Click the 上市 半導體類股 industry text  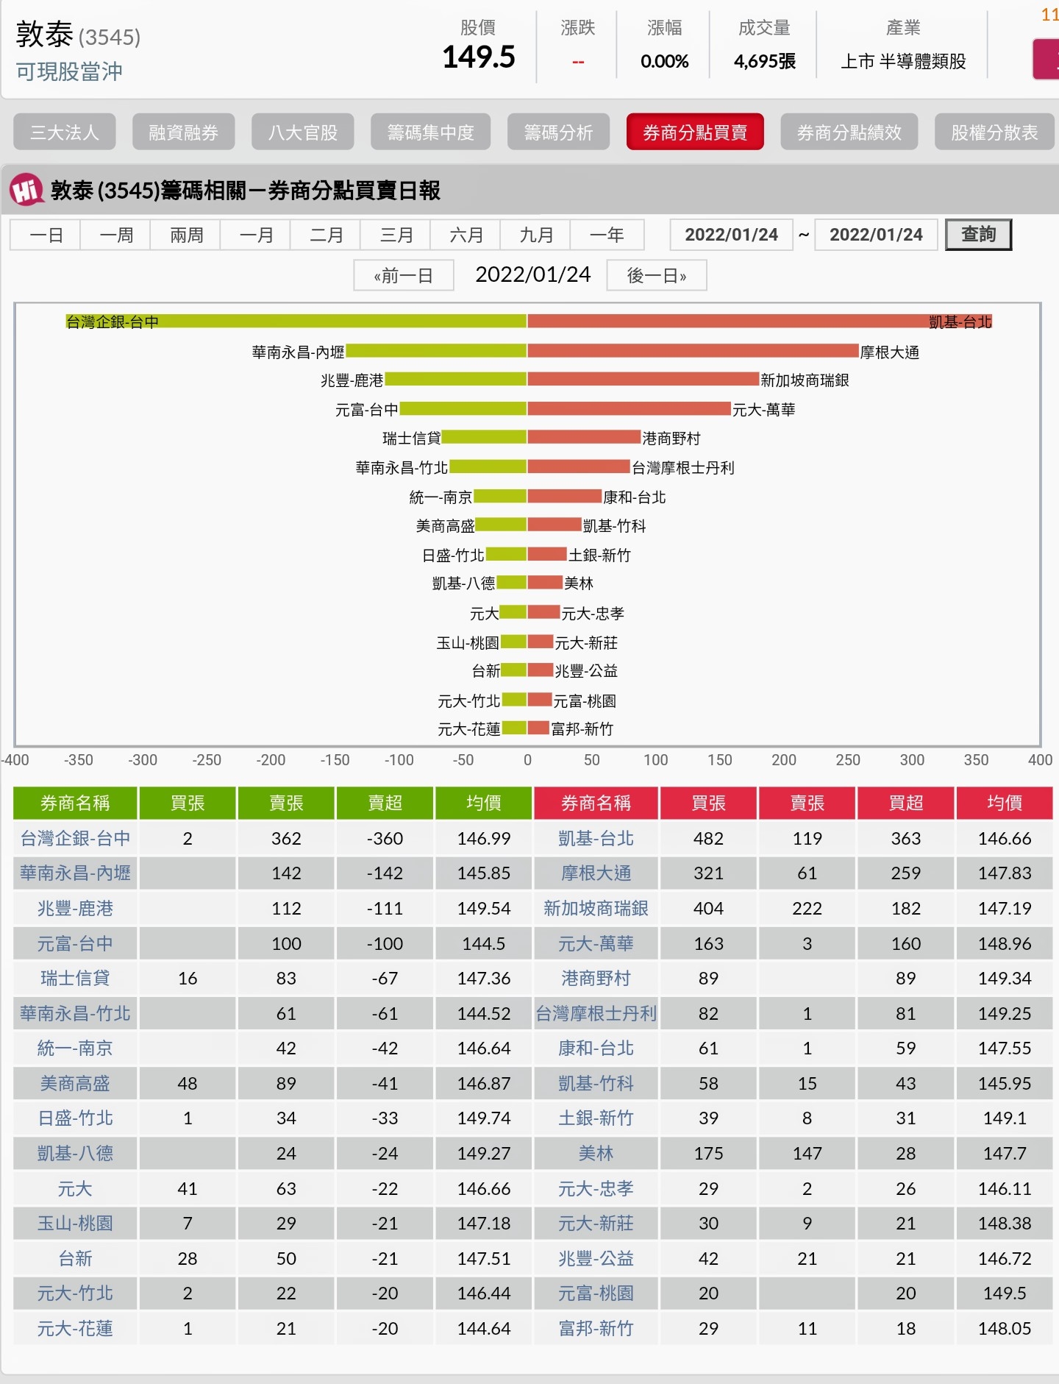click(x=903, y=61)
